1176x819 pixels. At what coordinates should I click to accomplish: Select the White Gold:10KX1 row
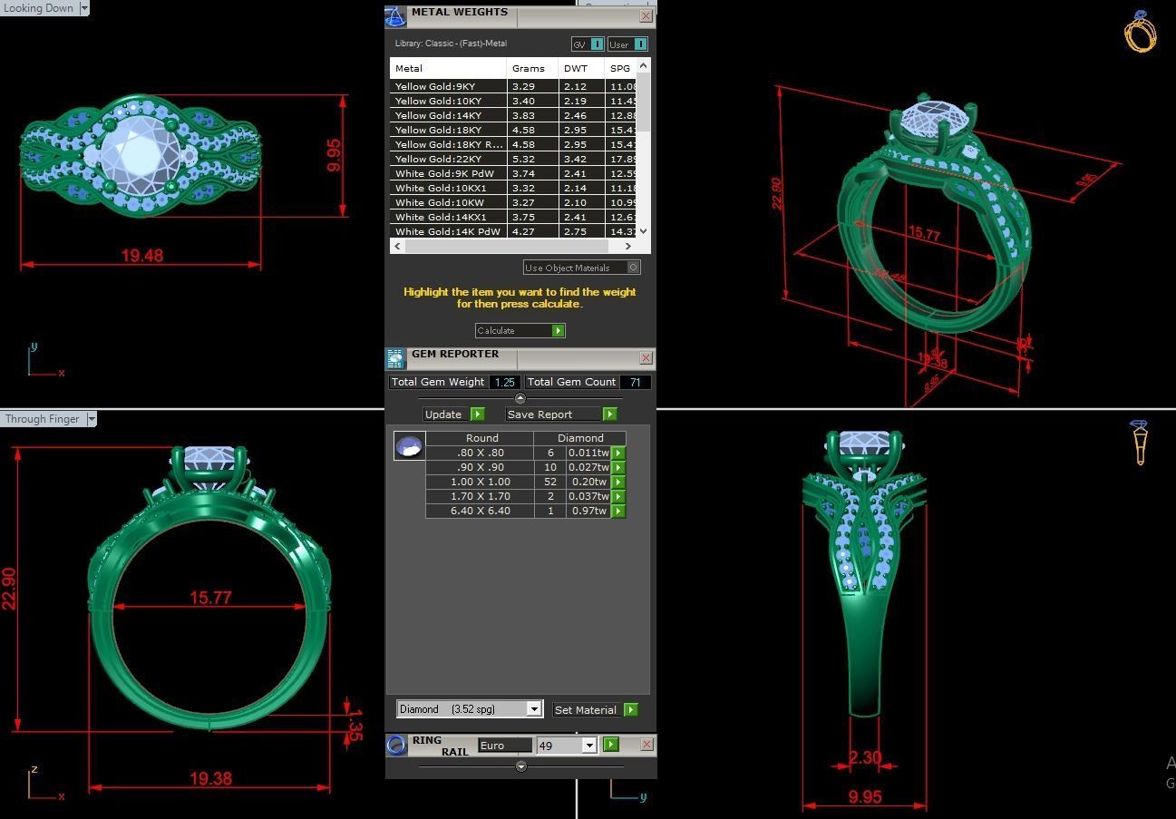tap(514, 188)
